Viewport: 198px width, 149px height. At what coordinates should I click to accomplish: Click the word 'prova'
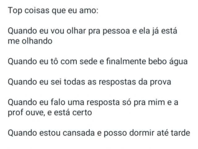[x=160, y=83]
